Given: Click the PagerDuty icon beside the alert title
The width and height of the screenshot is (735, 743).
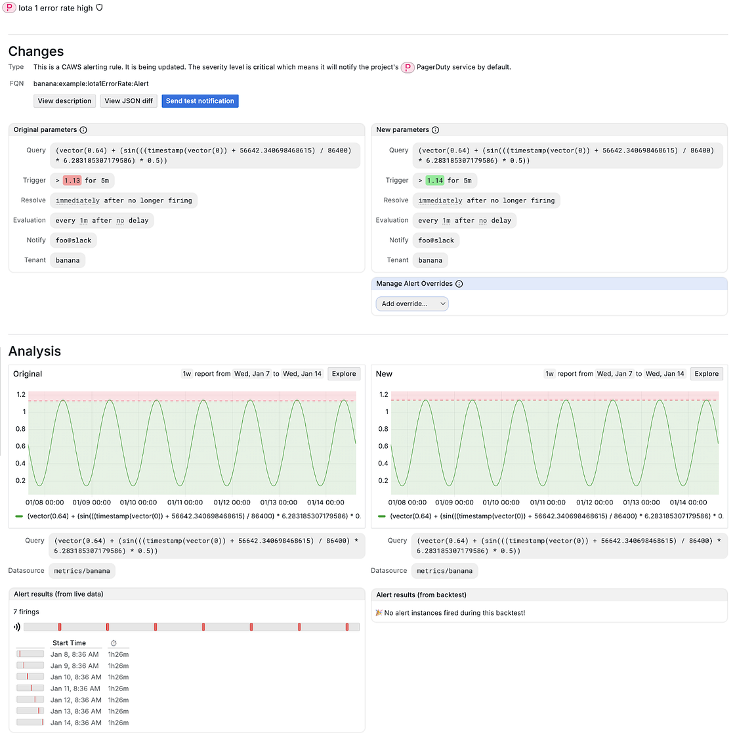Looking at the screenshot, I should click(x=10, y=8).
